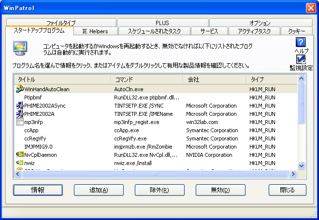The width and height of the screenshot is (319, 220).
Task: Select the WinHandAutoClean entry icon
Action: pyautogui.click(x=20, y=89)
